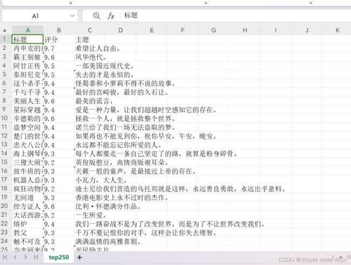Image resolution: width=351 pixels, height=265 pixels.
Task: Click cell 拯救一个人,就是拯救整个世界。
Action: [x=125, y=118]
